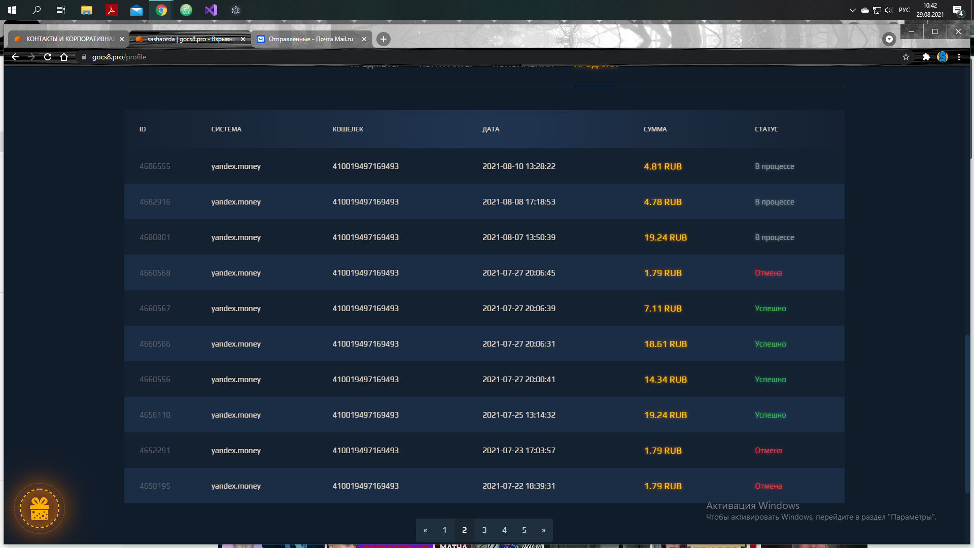
Task: Open Windows search from the taskbar
Action: (x=37, y=10)
